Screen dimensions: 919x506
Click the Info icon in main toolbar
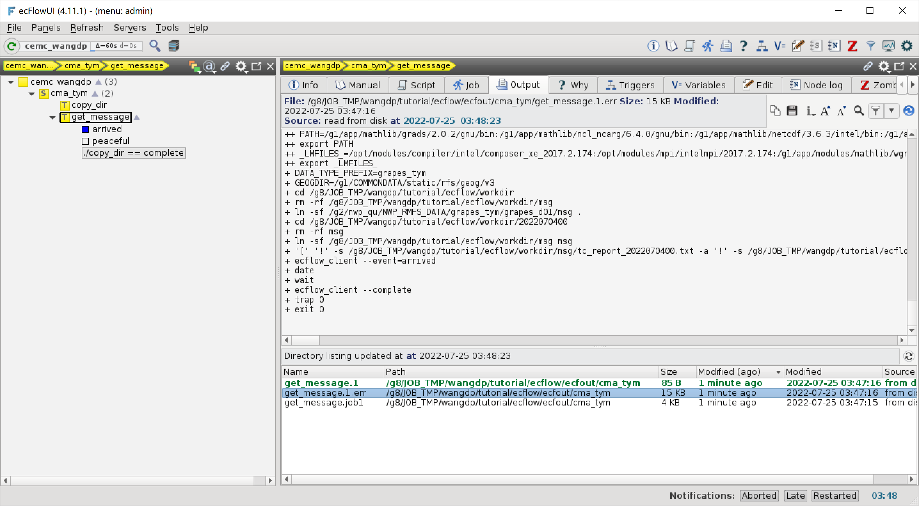point(653,46)
